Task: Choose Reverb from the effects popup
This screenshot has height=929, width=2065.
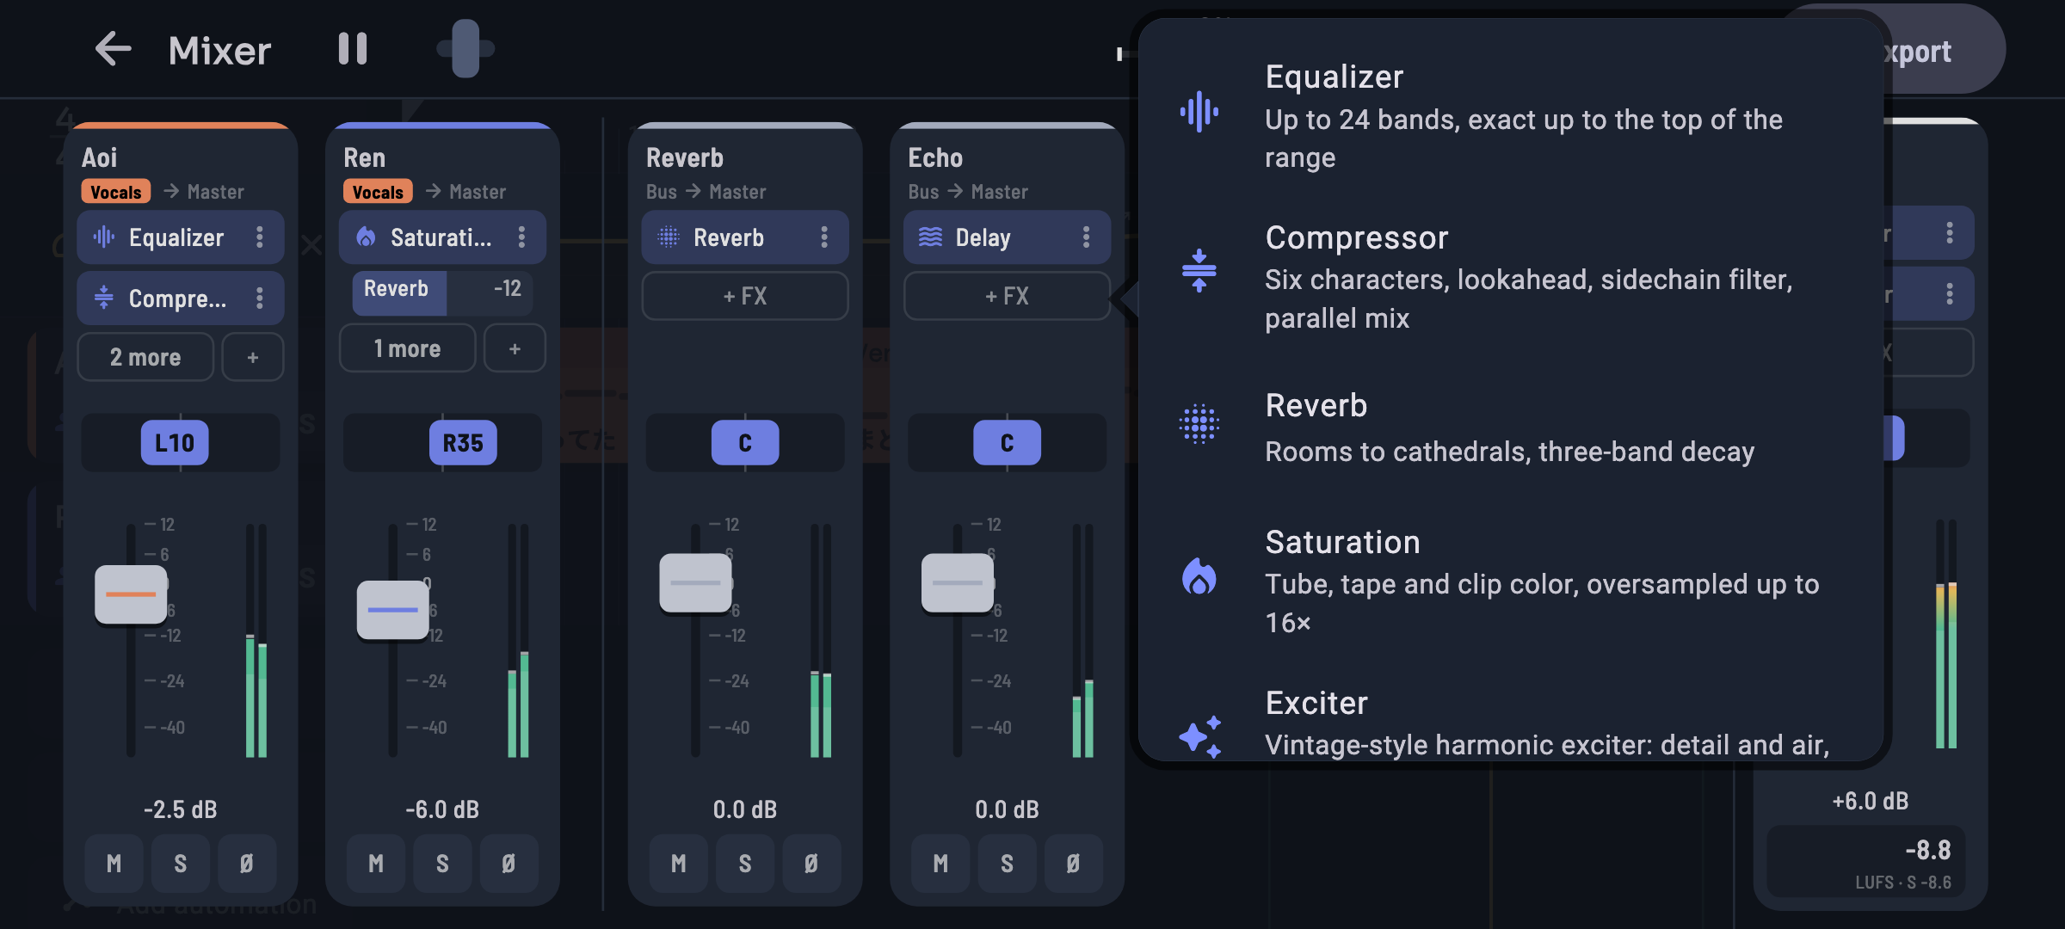Action: (1511, 428)
